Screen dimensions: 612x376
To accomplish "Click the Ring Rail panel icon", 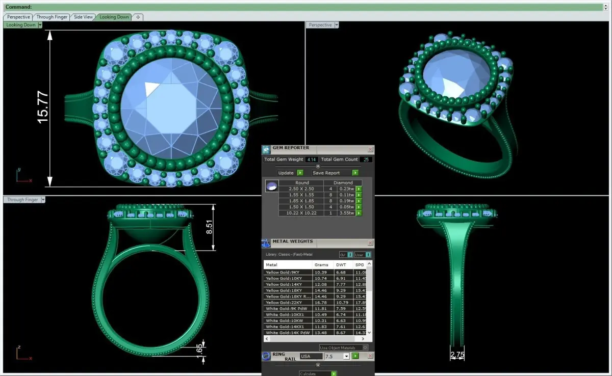I will pyautogui.click(x=266, y=356).
